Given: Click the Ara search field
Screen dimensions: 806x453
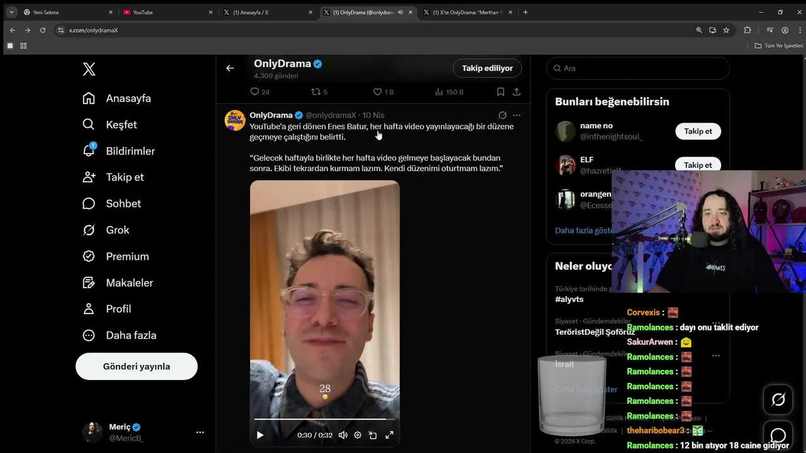Looking at the screenshot, I should coord(638,68).
